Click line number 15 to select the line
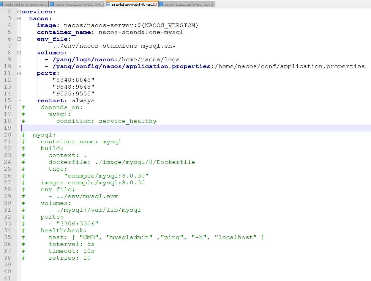This screenshot has width=371, height=281. (9, 100)
